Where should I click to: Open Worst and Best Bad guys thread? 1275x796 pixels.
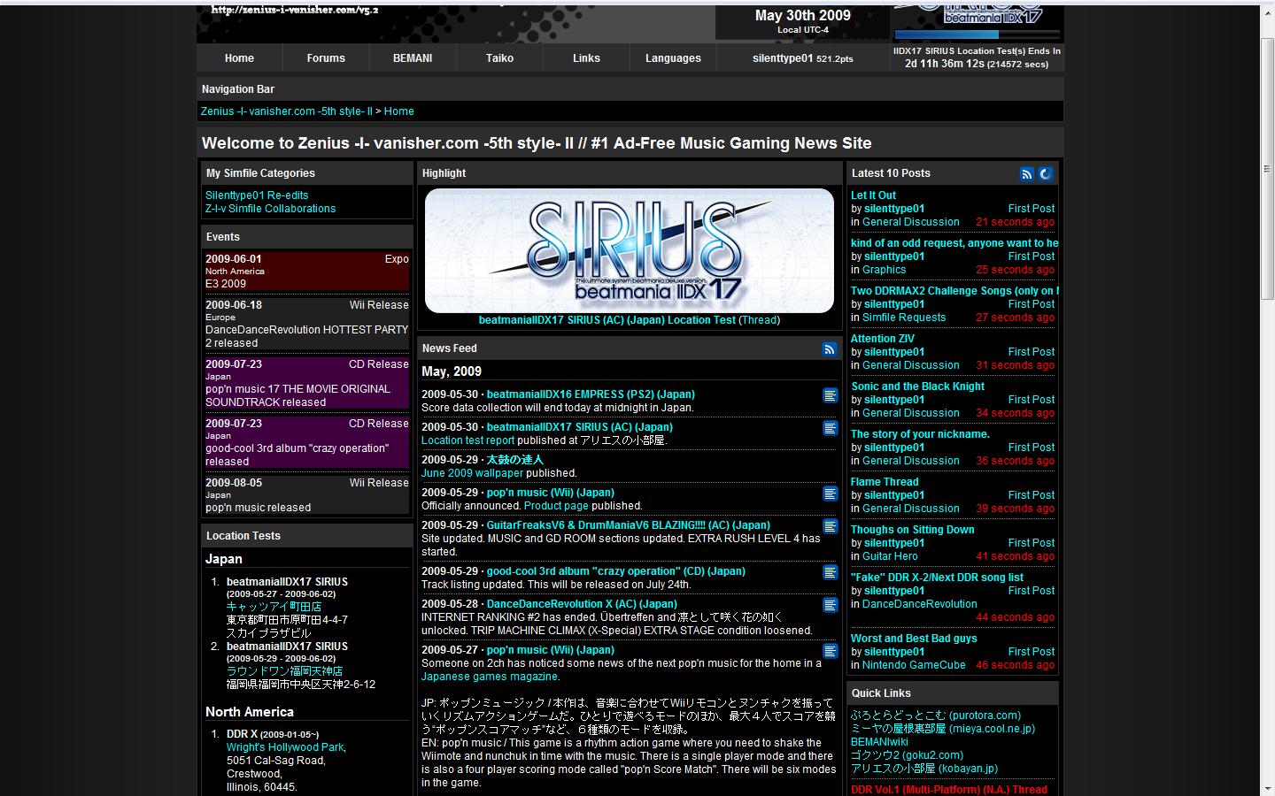(914, 639)
